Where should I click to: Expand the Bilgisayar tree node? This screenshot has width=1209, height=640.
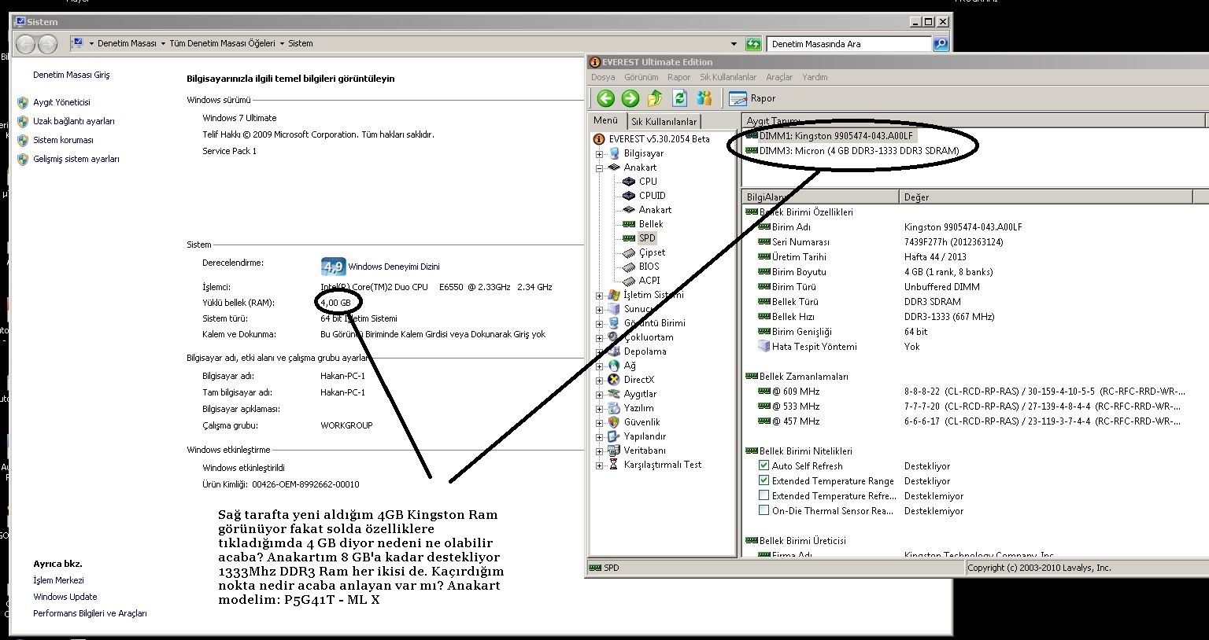pyautogui.click(x=600, y=154)
